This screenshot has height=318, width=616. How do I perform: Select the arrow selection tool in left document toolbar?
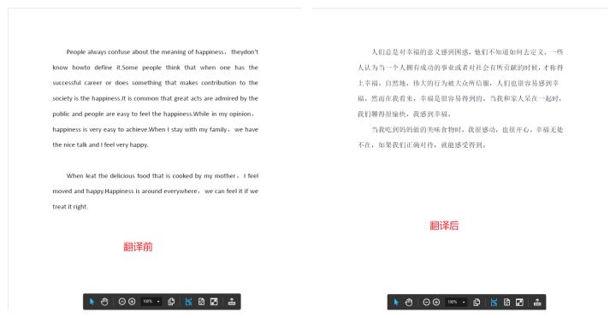[92, 302]
